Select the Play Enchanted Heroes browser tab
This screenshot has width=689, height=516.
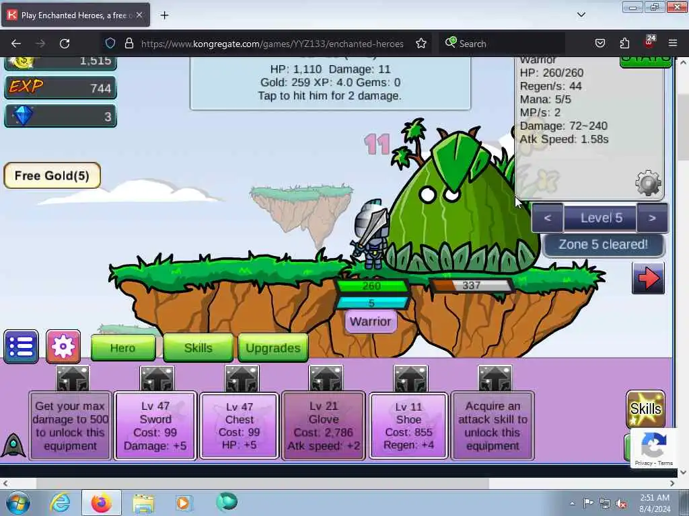click(75, 15)
